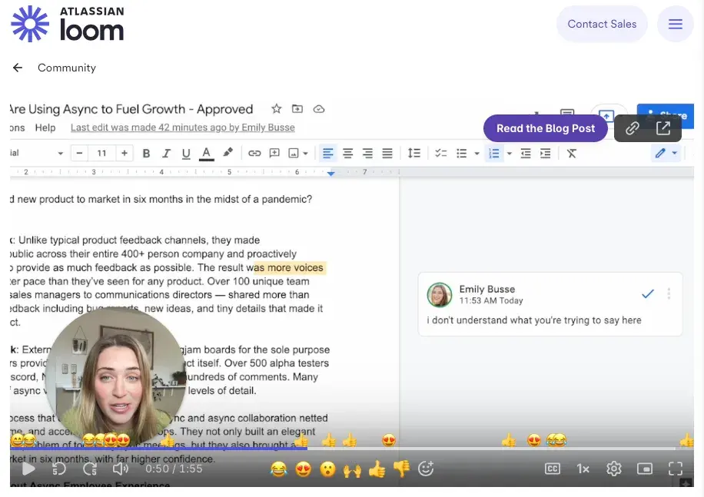
Task: Toggle closed captions on
Action: pyautogui.click(x=552, y=469)
